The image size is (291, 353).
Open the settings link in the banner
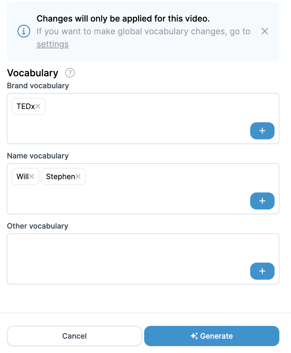(x=52, y=44)
